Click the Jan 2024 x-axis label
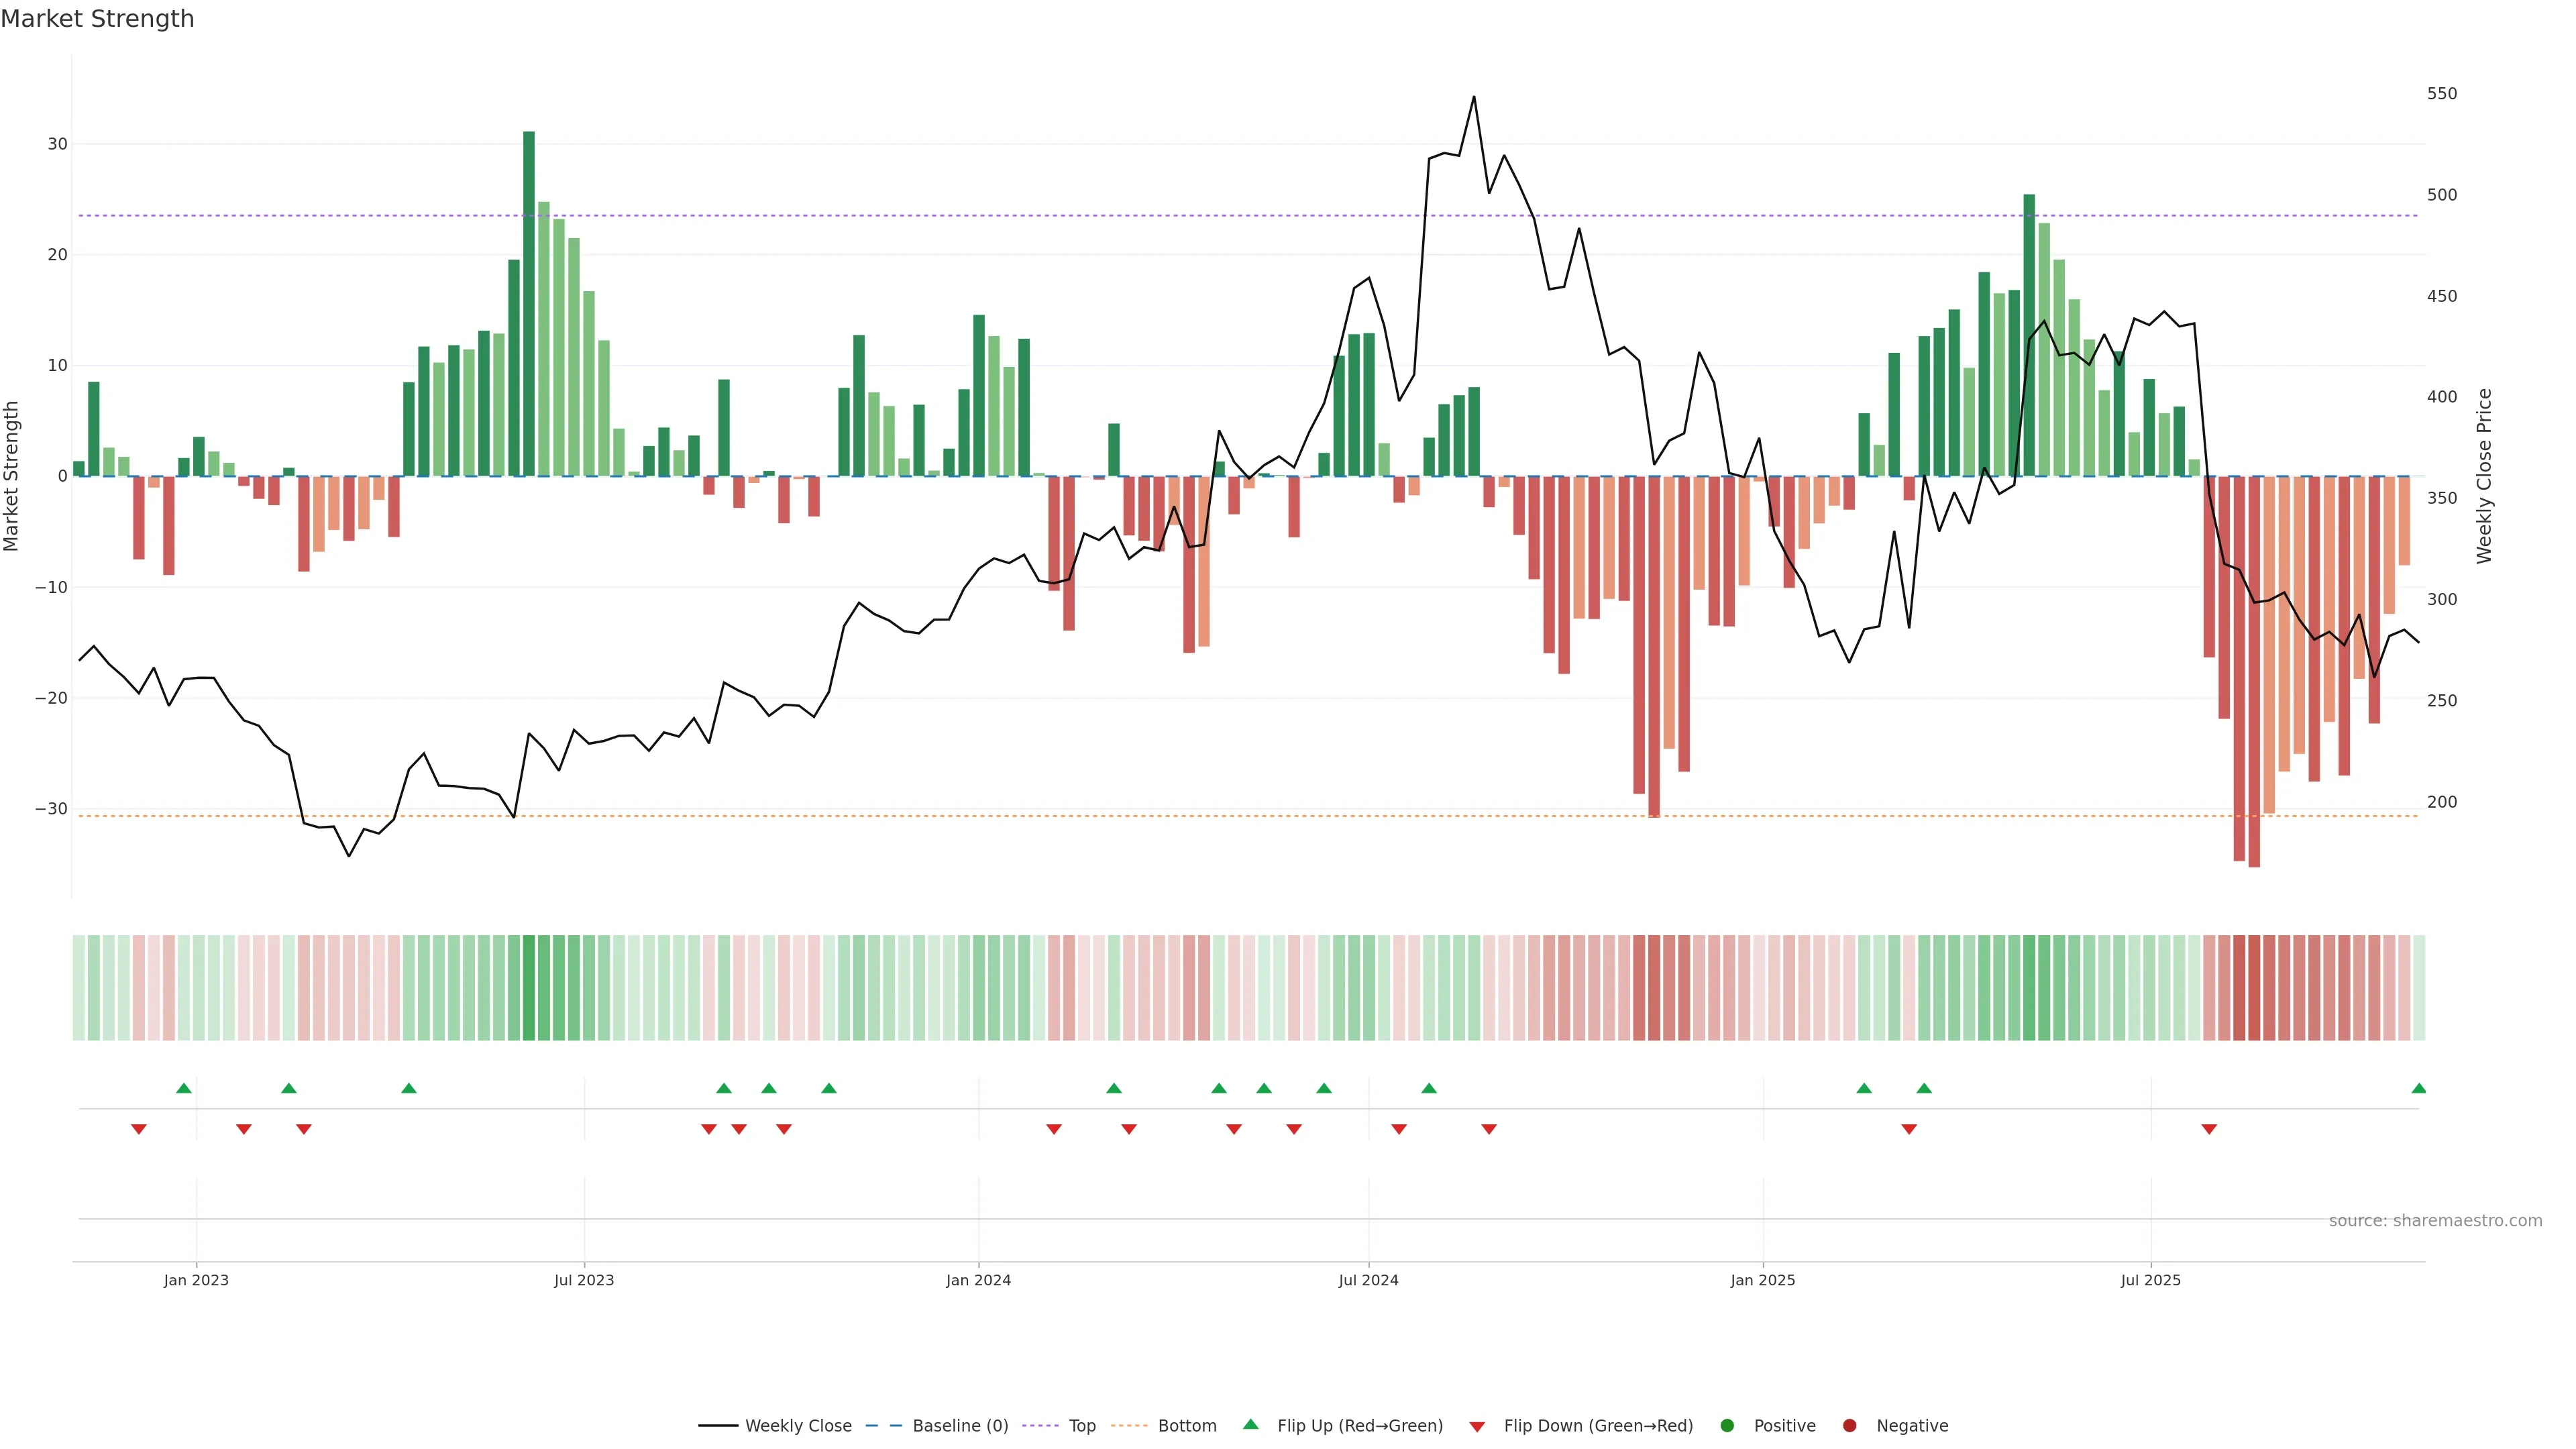2576x1449 pixels. coord(978,1280)
